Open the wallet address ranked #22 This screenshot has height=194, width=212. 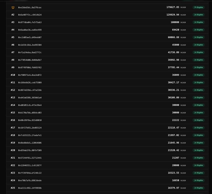30,165
